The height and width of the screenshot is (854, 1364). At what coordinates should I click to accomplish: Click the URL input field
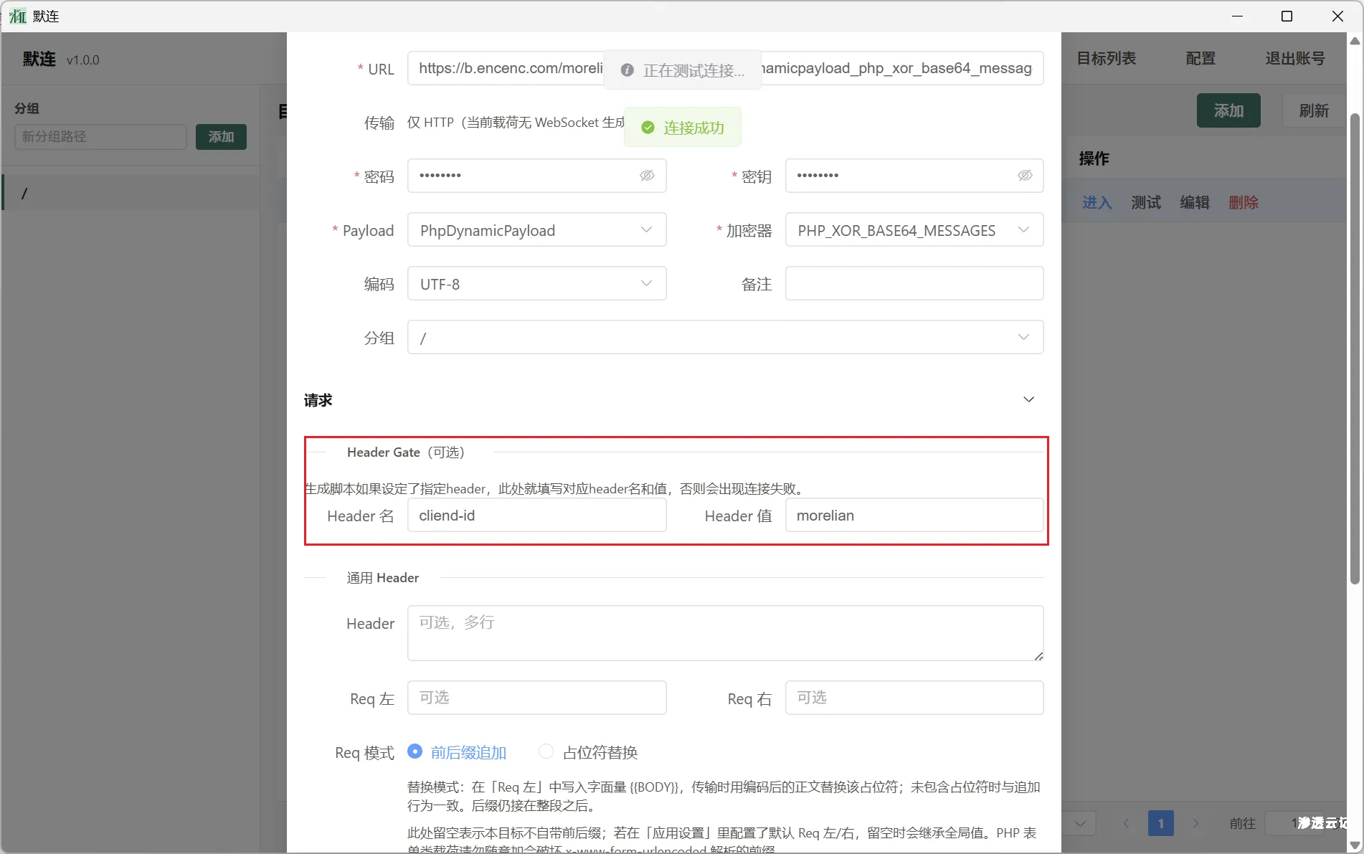(502, 68)
